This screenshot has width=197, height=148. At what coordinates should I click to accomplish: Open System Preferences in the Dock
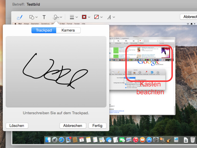(156, 140)
